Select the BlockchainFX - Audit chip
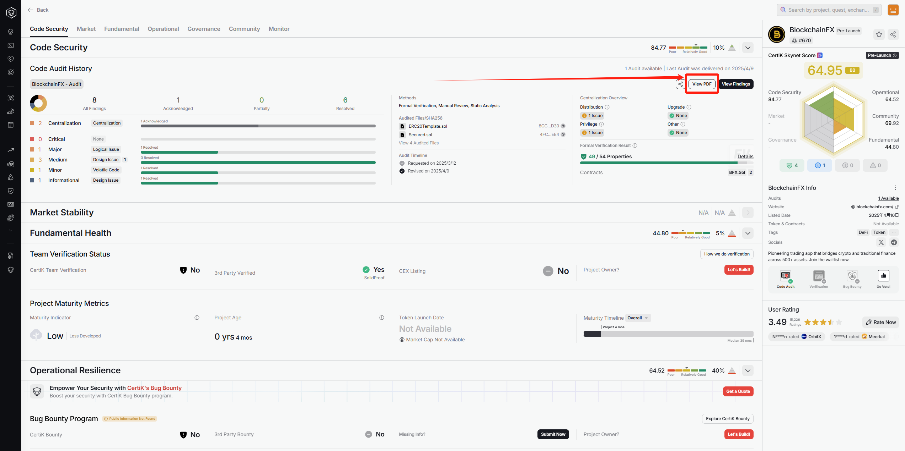The width and height of the screenshot is (905, 451). pyautogui.click(x=57, y=84)
